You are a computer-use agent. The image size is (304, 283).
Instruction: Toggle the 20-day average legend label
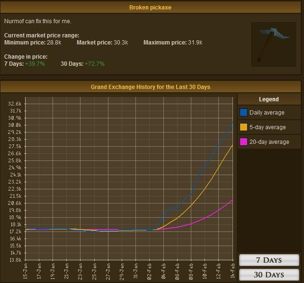click(269, 141)
